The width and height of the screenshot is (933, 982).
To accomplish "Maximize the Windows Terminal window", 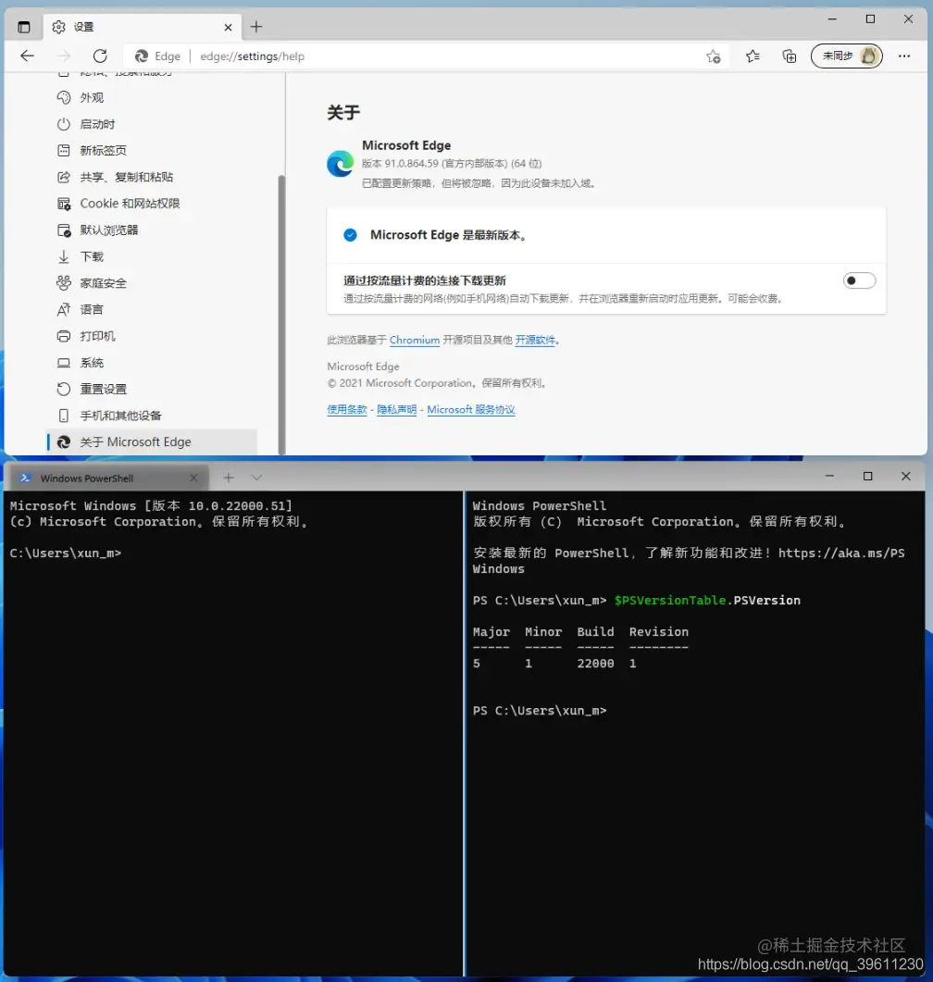I will coord(868,477).
